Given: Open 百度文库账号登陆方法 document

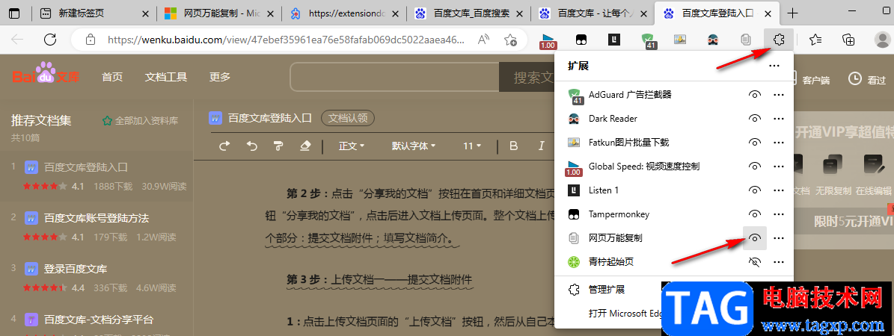Looking at the screenshot, I should pyautogui.click(x=97, y=218).
